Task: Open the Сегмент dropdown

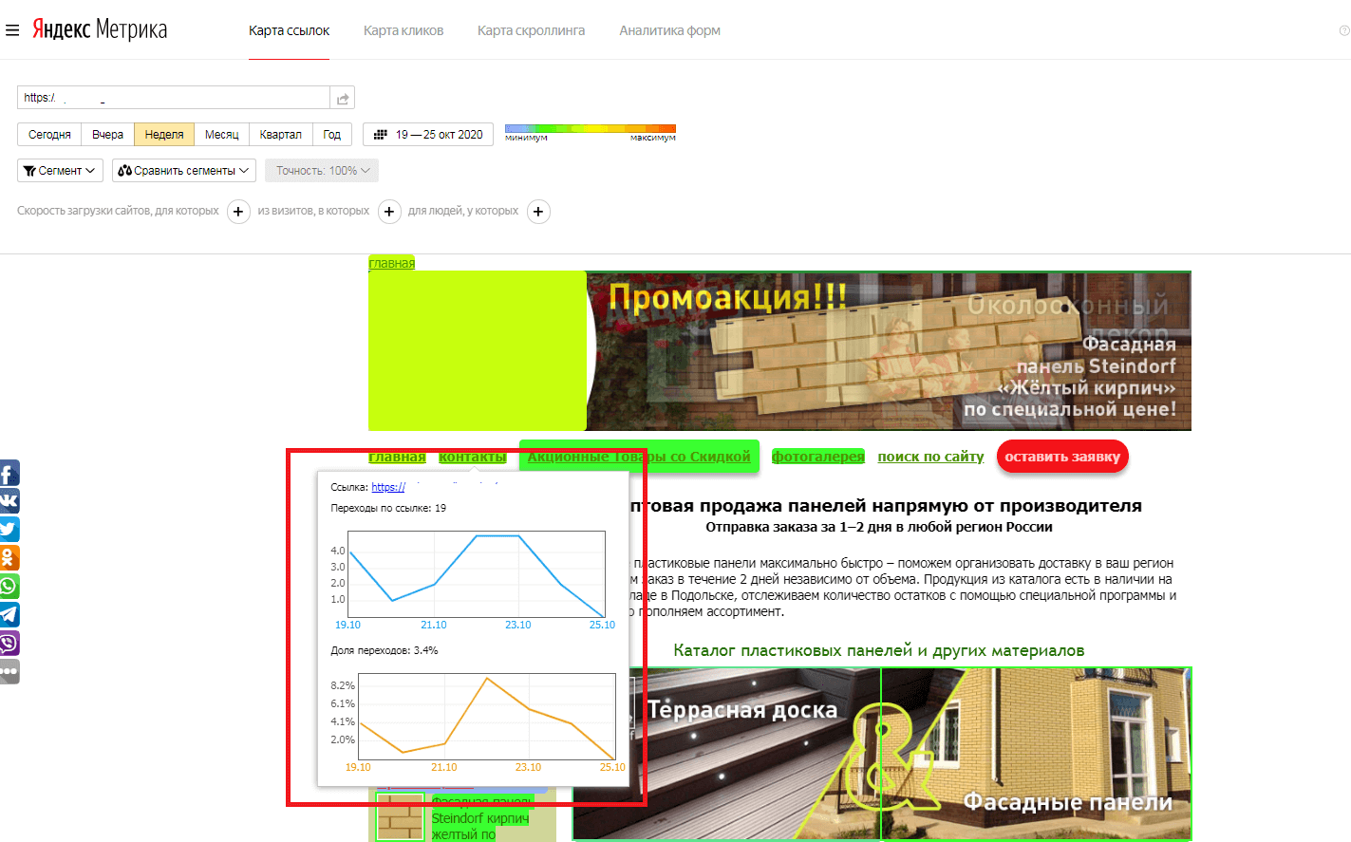Action: (x=60, y=170)
